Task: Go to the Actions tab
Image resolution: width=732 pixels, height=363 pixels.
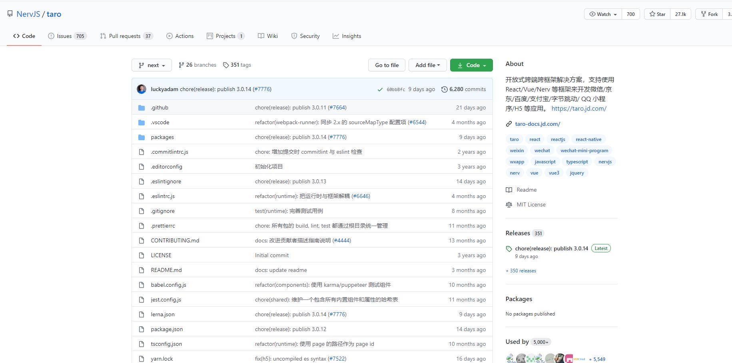Action: (x=180, y=36)
